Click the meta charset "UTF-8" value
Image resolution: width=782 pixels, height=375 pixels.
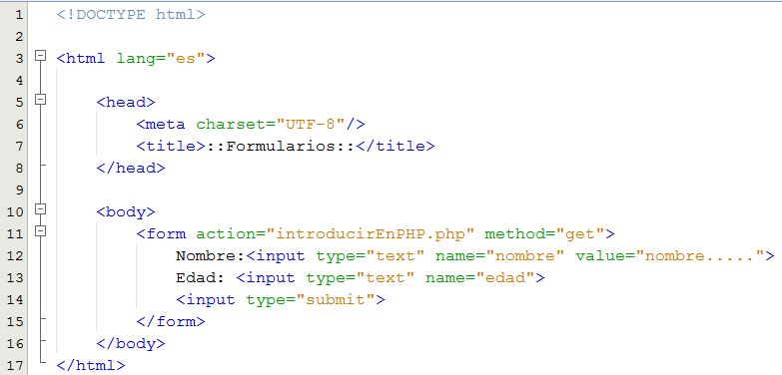pyautogui.click(x=311, y=124)
